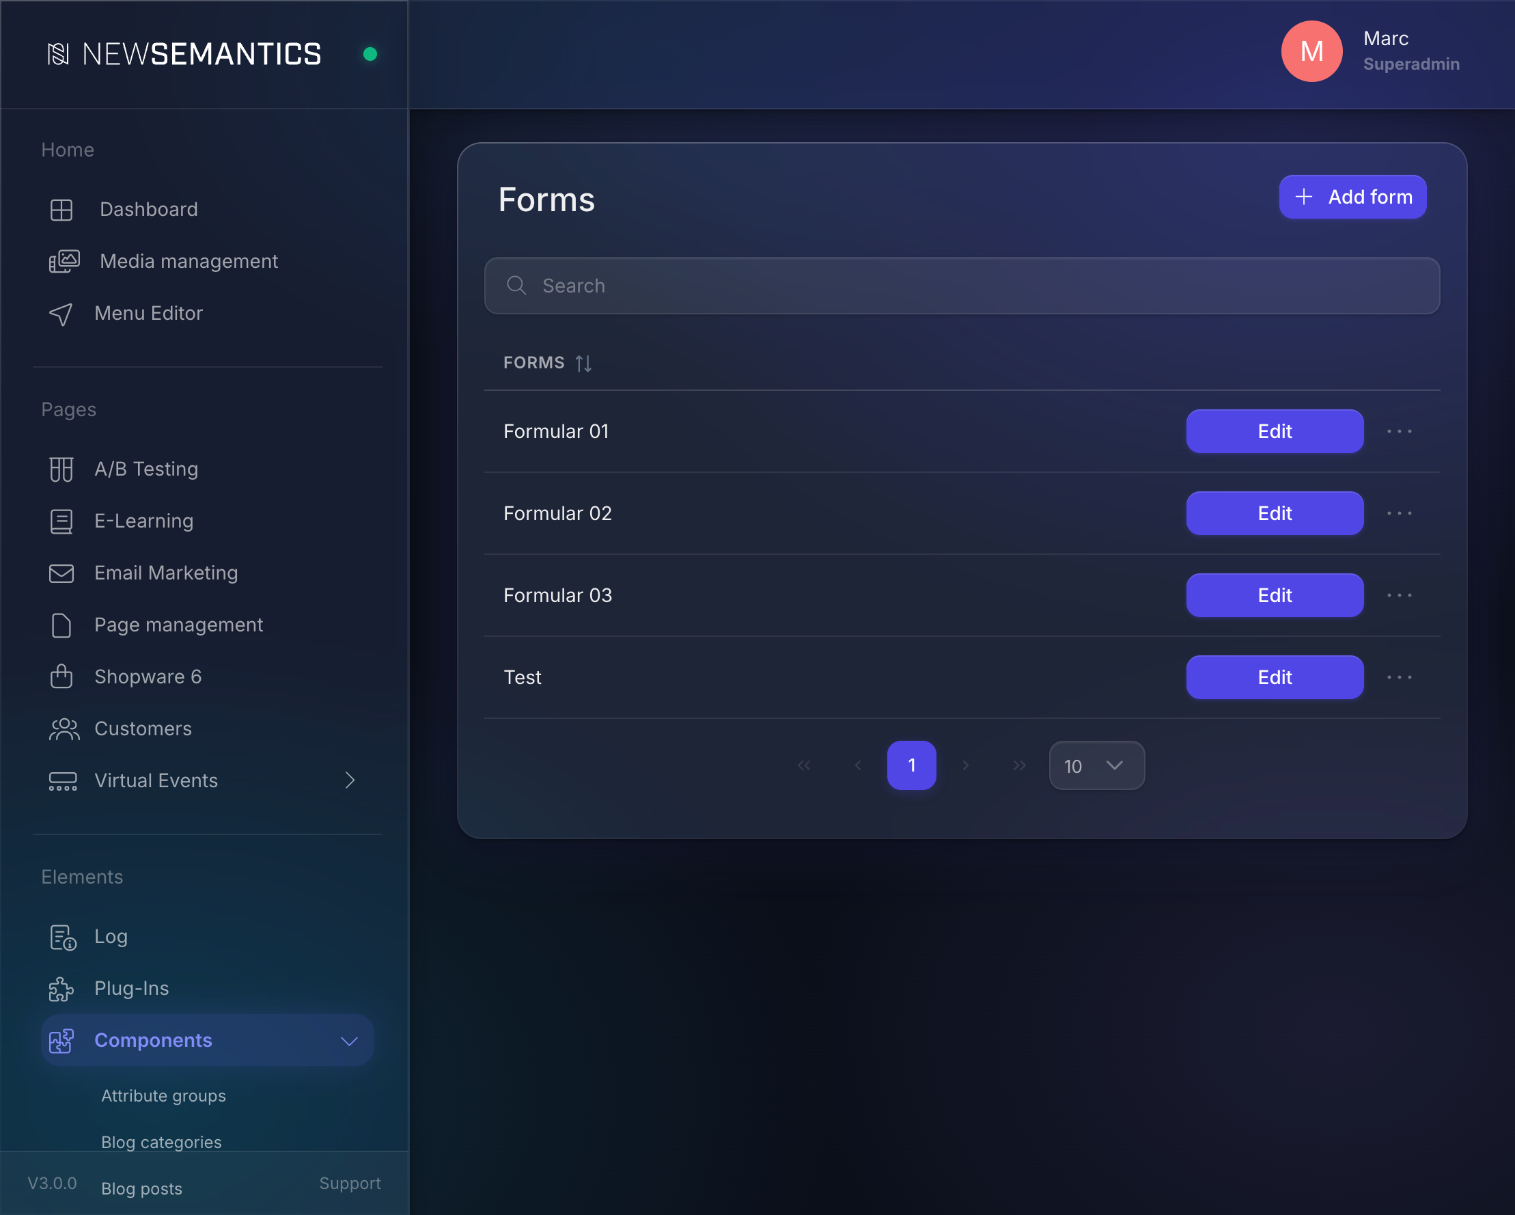Expand Virtual Events chevron
Viewport: 1515px width, 1215px height.
pos(350,780)
